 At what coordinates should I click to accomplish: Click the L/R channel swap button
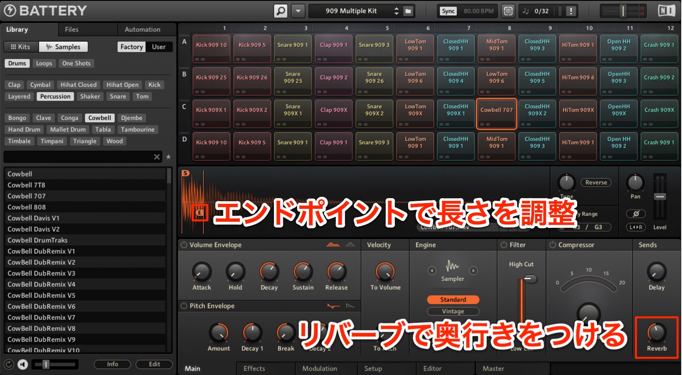[635, 227]
